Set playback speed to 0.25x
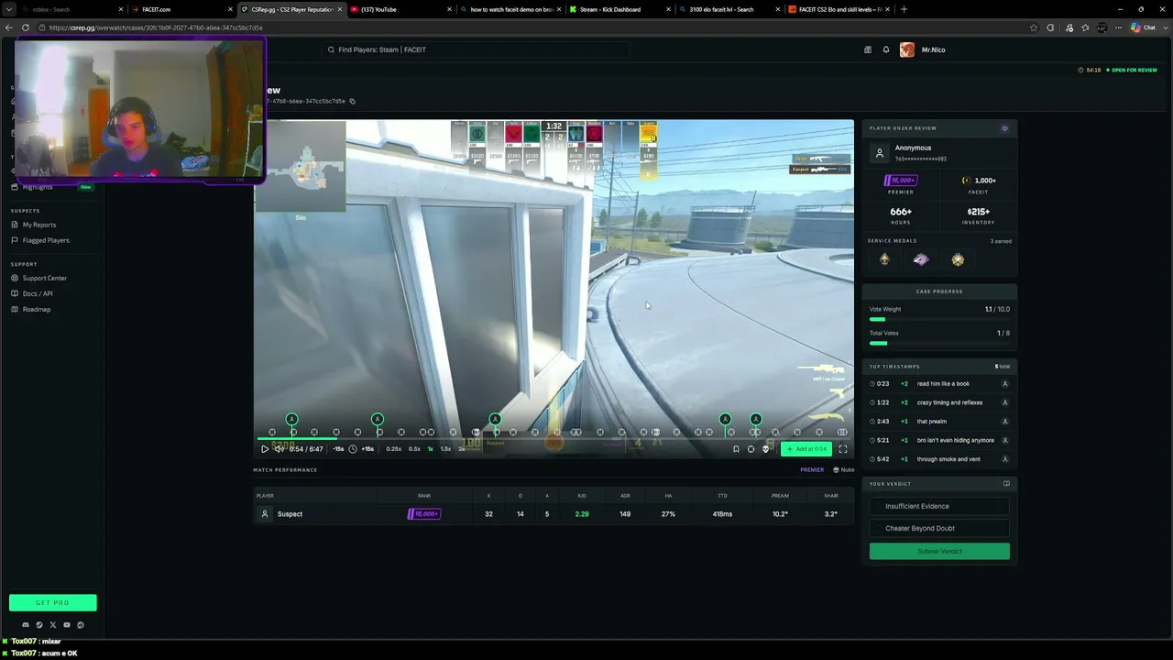Screen dimensions: 1173x660 [x=393, y=449]
